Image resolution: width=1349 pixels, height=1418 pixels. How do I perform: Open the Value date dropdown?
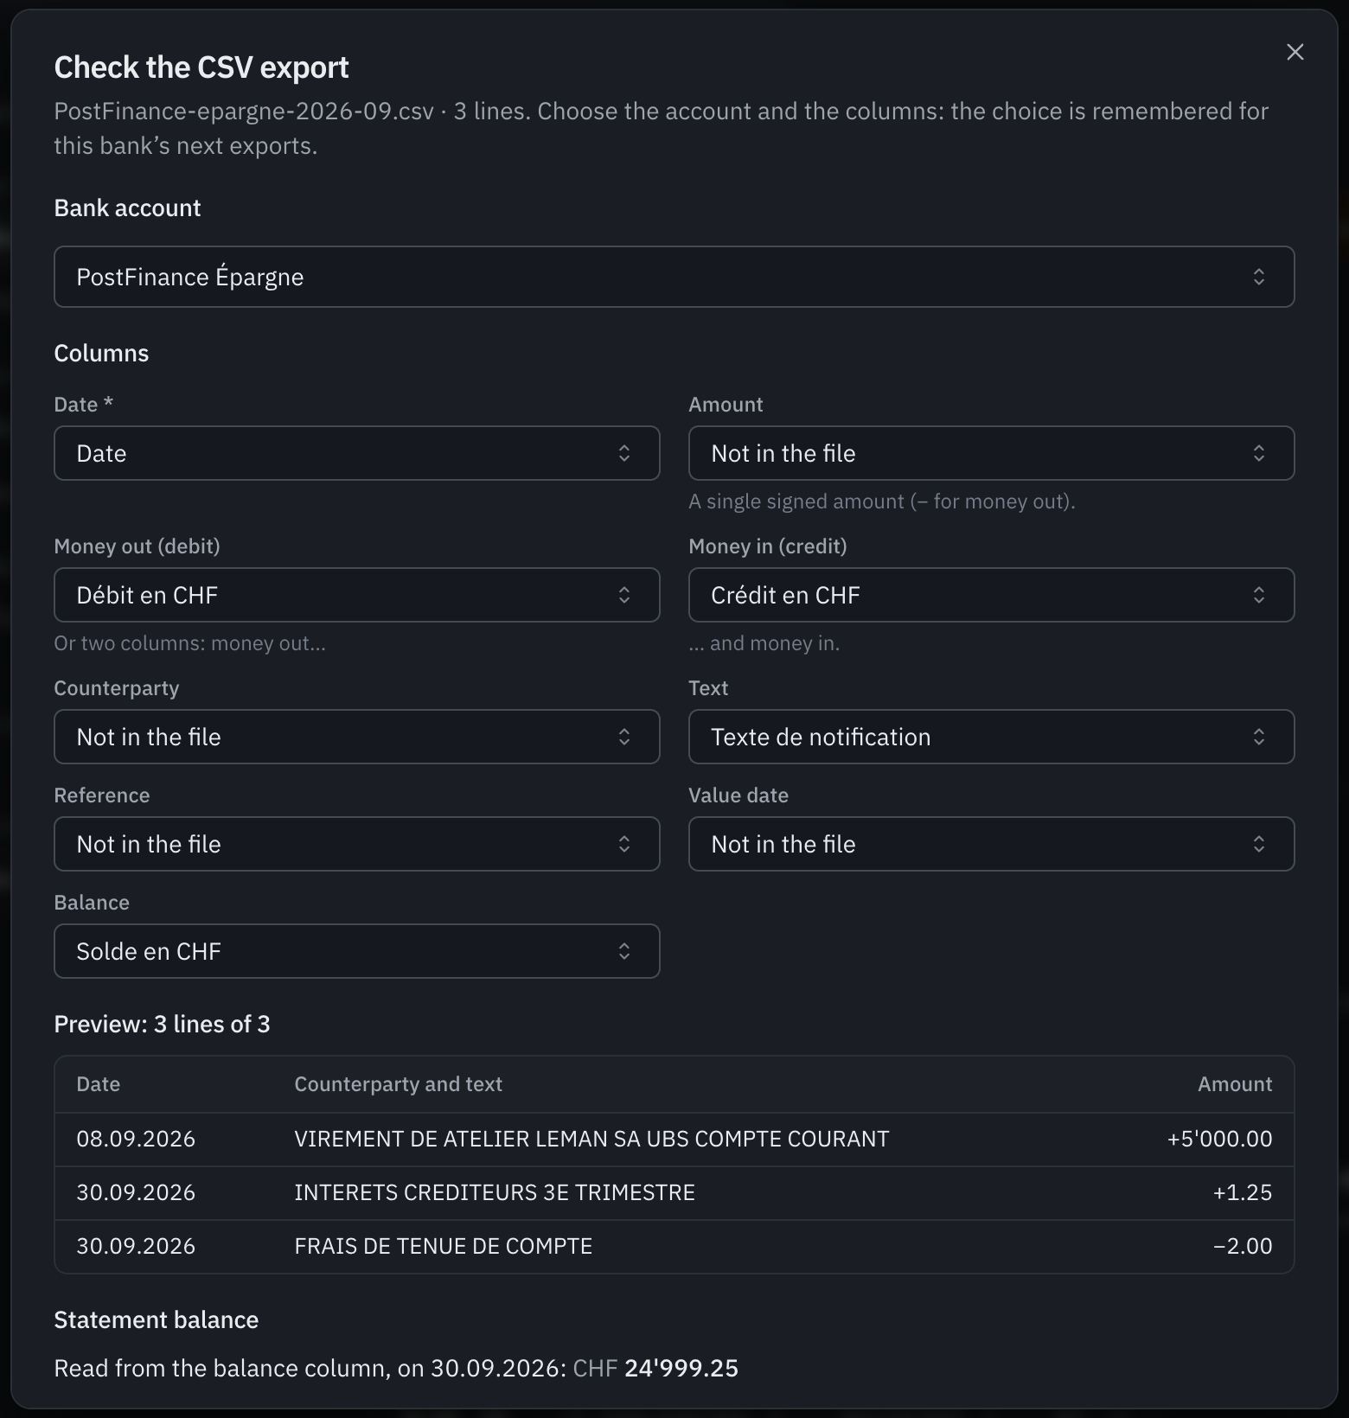(x=991, y=844)
